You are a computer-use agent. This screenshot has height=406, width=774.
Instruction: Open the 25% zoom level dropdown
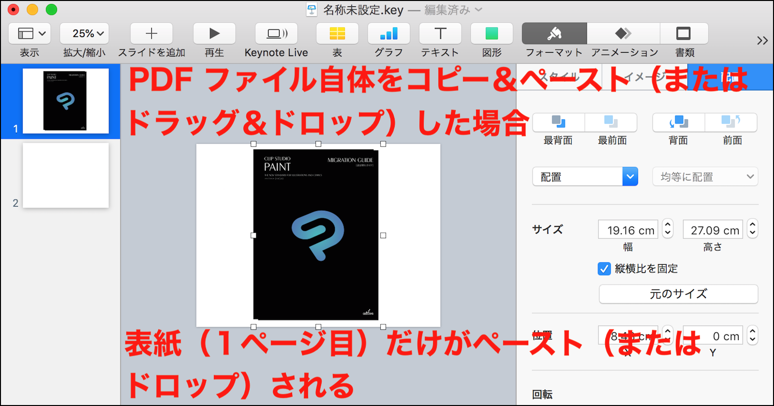click(84, 33)
